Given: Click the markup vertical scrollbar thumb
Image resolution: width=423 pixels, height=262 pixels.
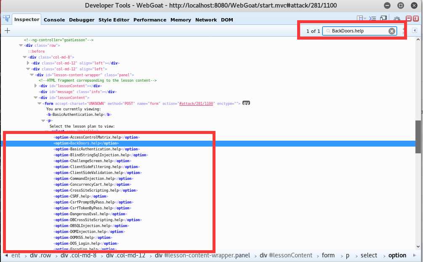Looking at the screenshot, I should tap(418, 136).
